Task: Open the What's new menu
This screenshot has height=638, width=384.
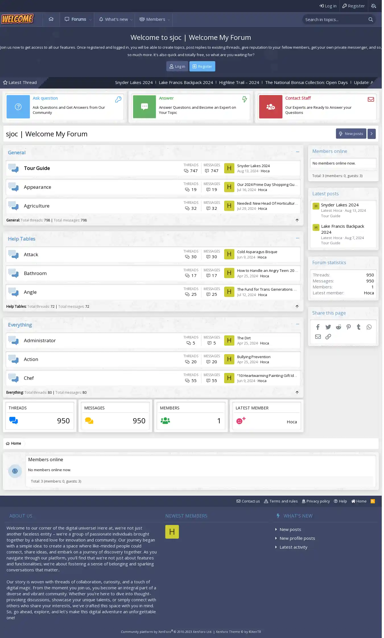Action: point(113,19)
